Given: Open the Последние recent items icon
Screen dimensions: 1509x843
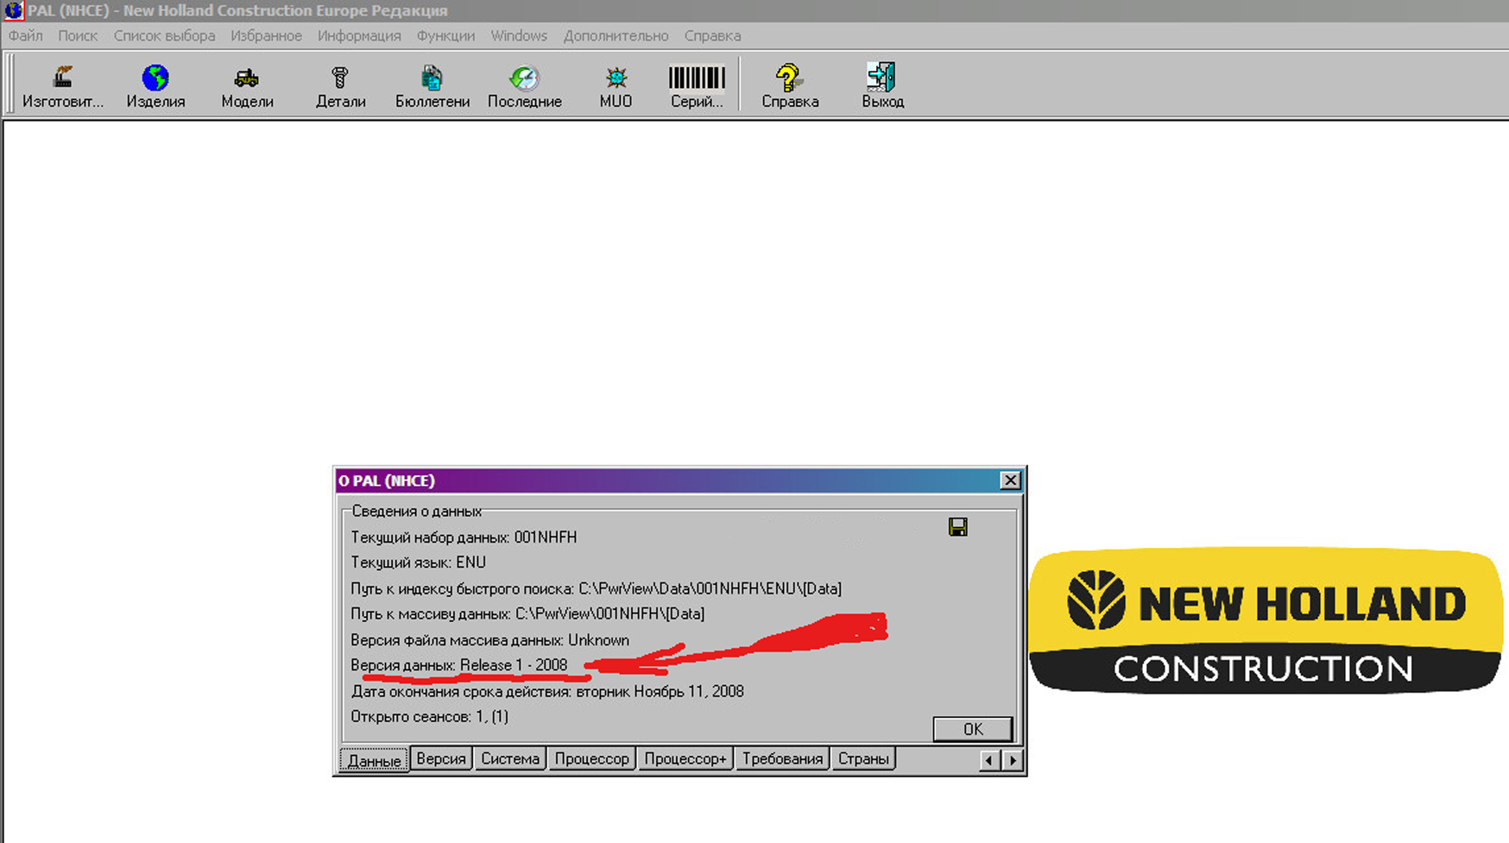Looking at the screenshot, I should pyautogui.click(x=524, y=85).
